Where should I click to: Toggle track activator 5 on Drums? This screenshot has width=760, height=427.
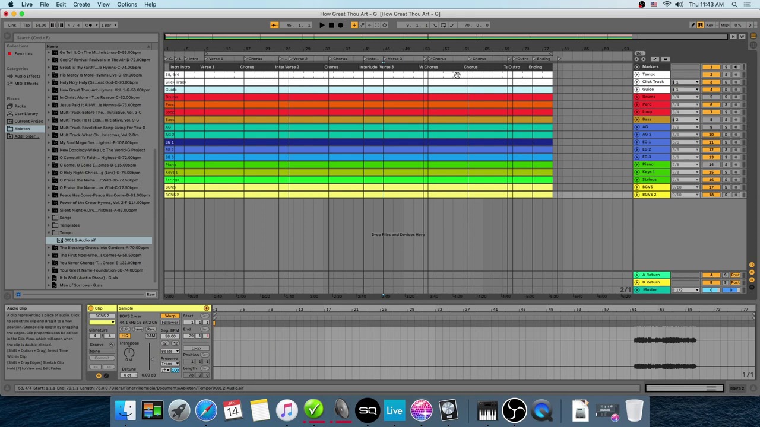tap(711, 97)
